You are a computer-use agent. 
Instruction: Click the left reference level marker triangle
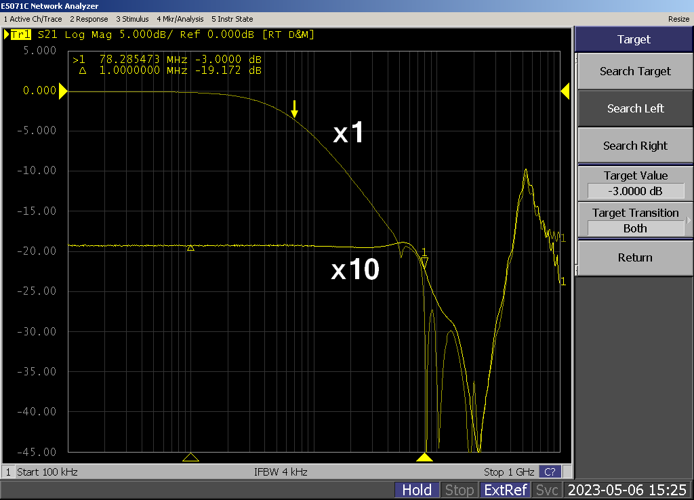[x=63, y=91]
